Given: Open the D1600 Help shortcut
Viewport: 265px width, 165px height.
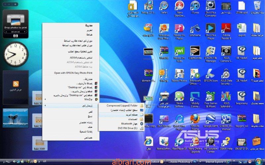Looking at the screenshot, I should pyautogui.click(x=226, y=144).
